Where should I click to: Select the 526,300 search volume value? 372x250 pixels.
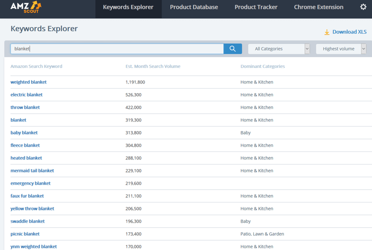133,95
